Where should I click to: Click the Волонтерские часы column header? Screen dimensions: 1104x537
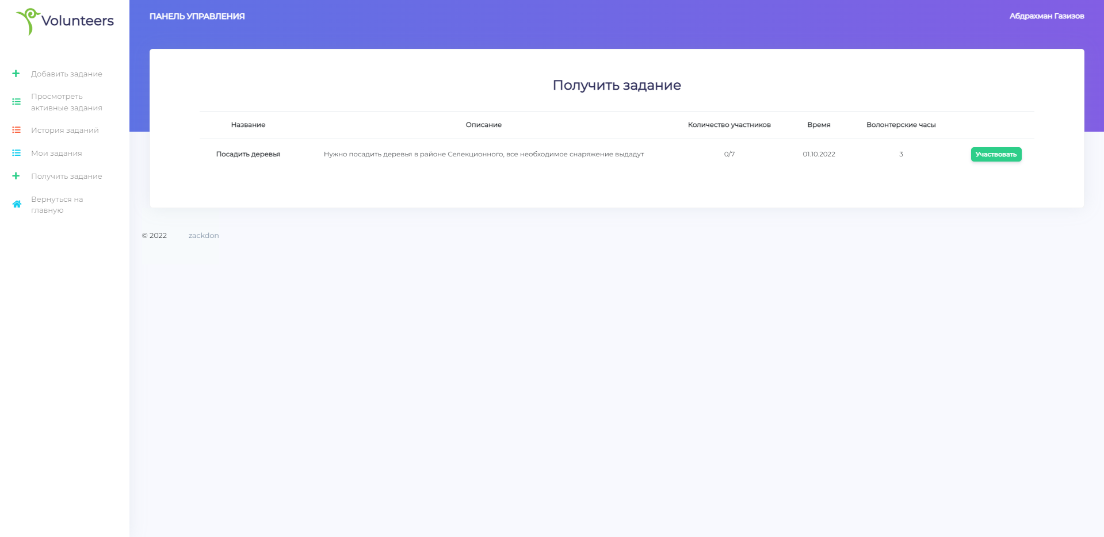(901, 125)
